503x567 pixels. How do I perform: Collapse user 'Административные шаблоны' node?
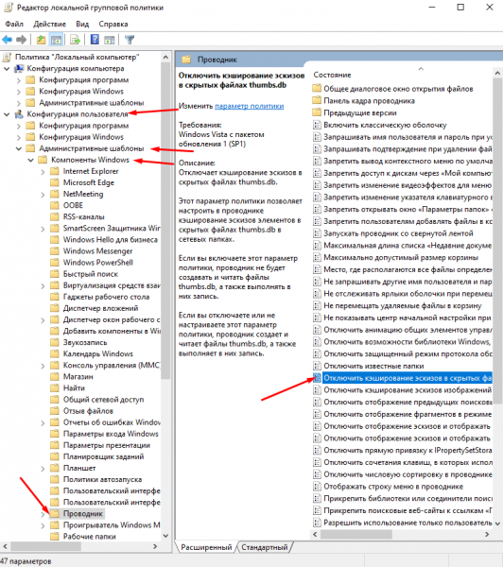pos(19,148)
